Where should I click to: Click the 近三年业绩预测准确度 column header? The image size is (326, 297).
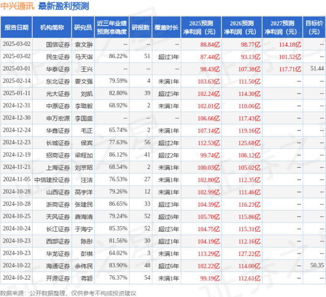(x=112, y=28)
